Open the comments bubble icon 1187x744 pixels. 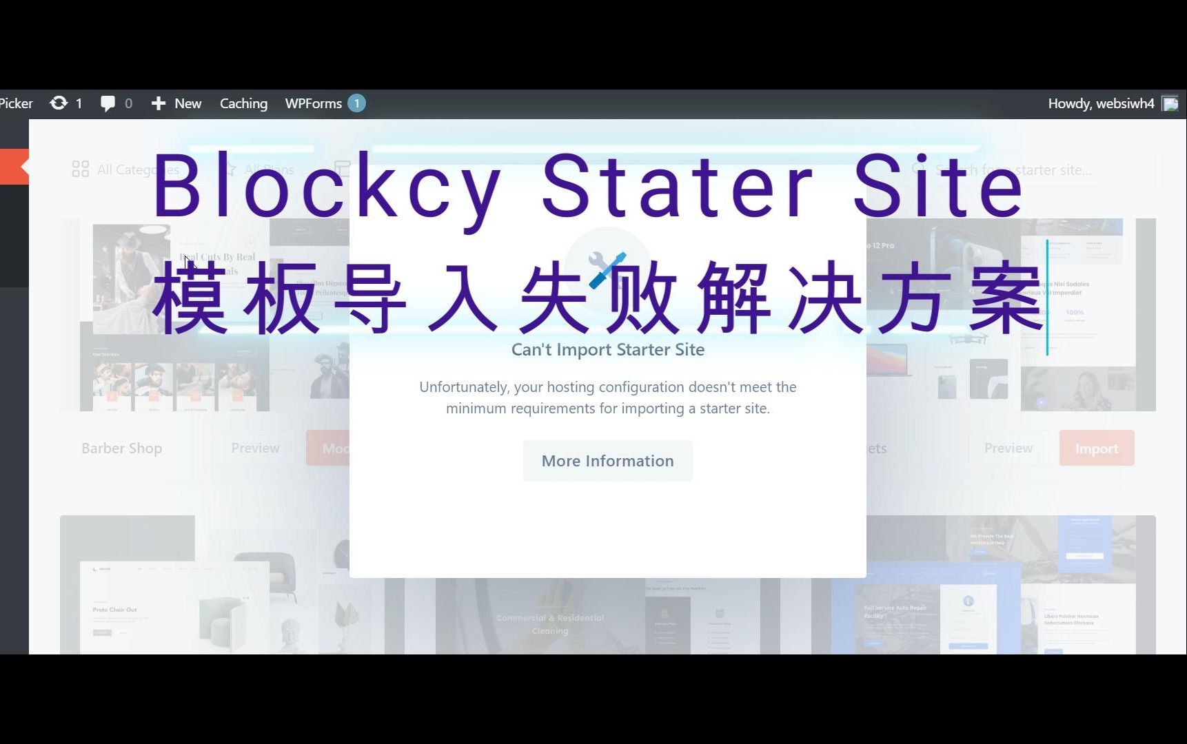(108, 103)
